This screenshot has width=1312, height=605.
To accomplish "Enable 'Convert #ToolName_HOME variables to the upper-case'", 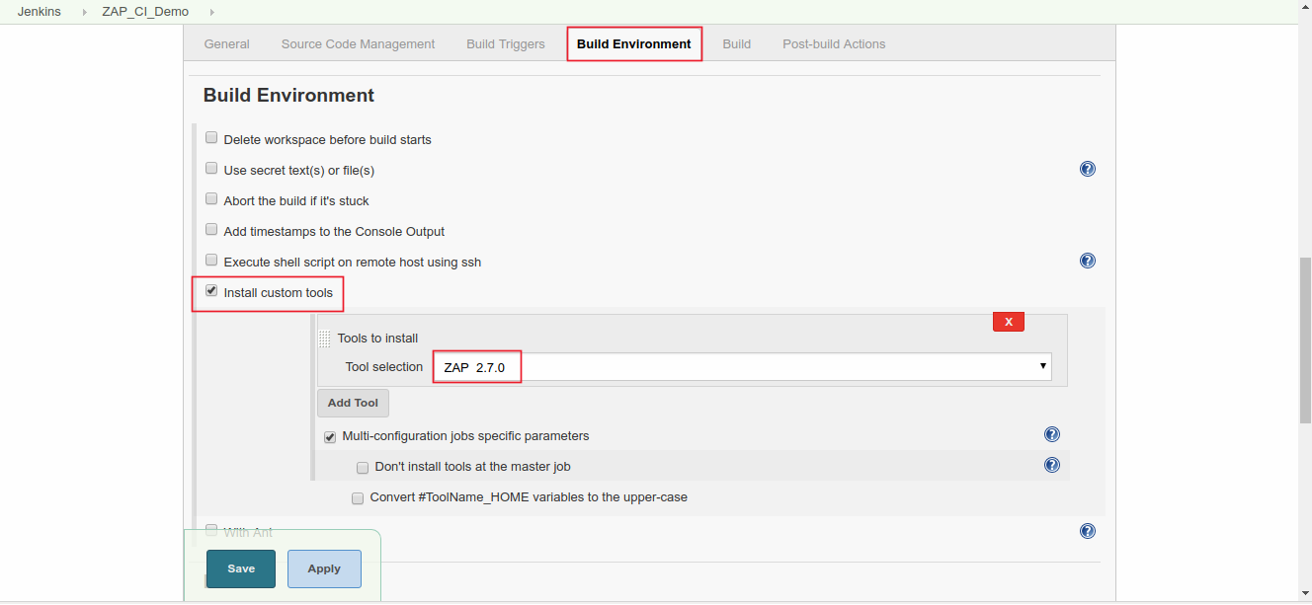I will tap(358, 498).
